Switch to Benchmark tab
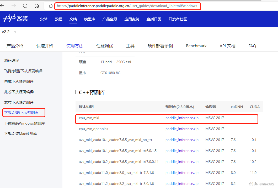Screen dimensions: 278x188 (x=196, y=46)
